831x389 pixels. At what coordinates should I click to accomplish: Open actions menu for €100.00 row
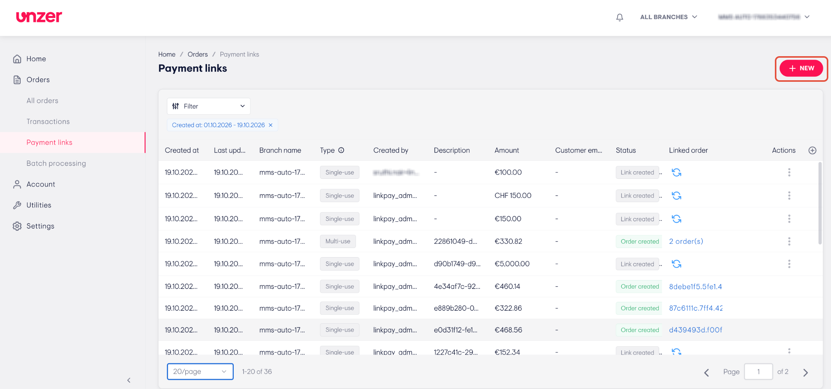(789, 172)
